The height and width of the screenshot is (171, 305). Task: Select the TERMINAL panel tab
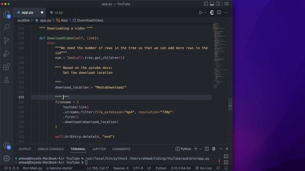pos(78,149)
